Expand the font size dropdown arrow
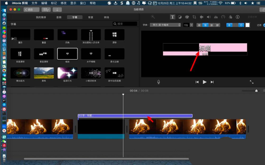 pos(191,25)
